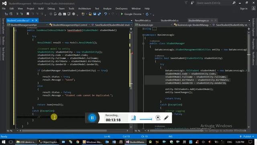Open the Test Explorer side tab

[x=3, y=54]
